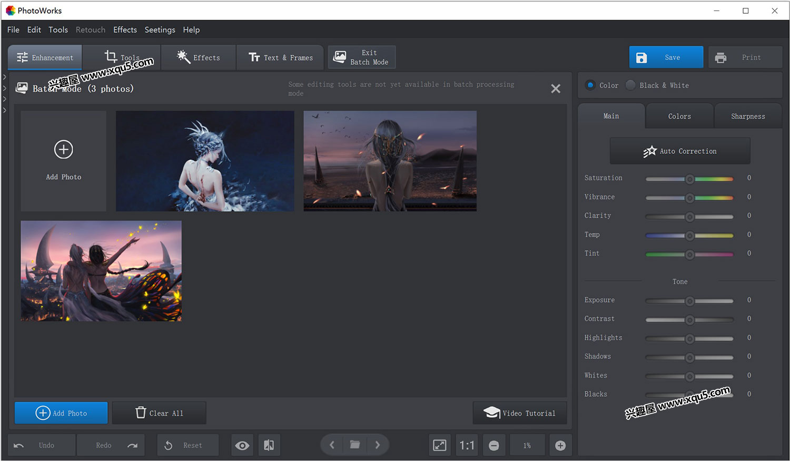The image size is (790, 461).
Task: Select the beach sunset woman thumbnail
Action: (x=390, y=161)
